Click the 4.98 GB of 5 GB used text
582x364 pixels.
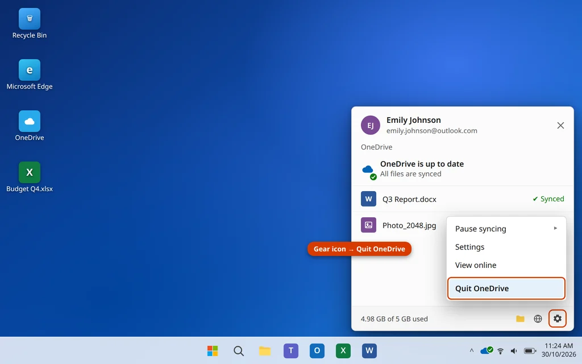coord(394,318)
